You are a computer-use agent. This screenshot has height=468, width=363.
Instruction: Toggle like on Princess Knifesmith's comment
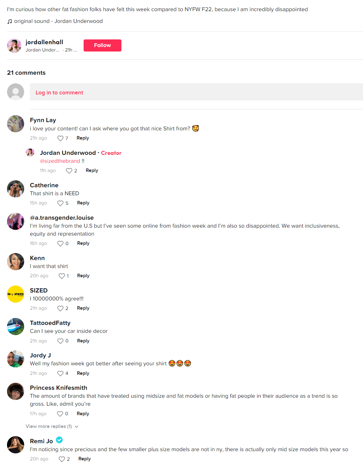[x=60, y=414]
